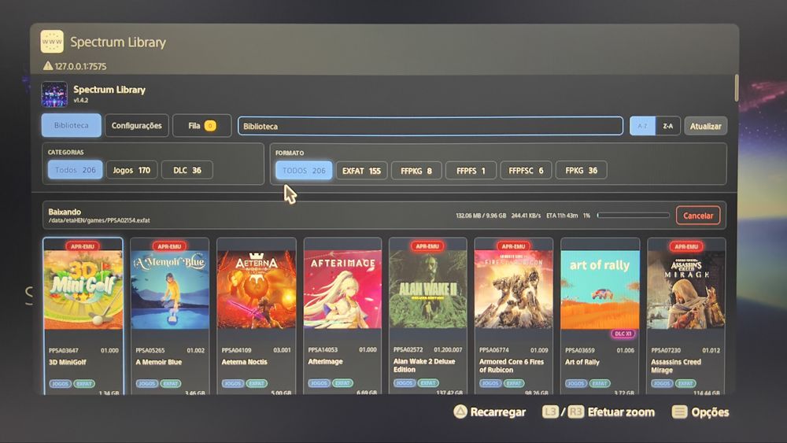Click EXFAT tag on A Memoir Blue
The width and height of the screenshot is (787, 443).
tap(171, 383)
